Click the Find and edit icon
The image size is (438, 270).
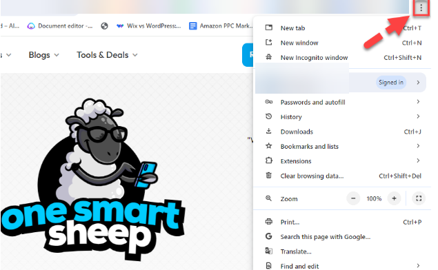click(x=269, y=266)
